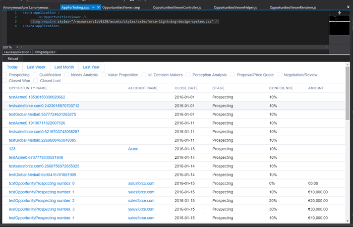The image size is (353, 227).
Task: Filter by Last Month
Action: point(64,67)
